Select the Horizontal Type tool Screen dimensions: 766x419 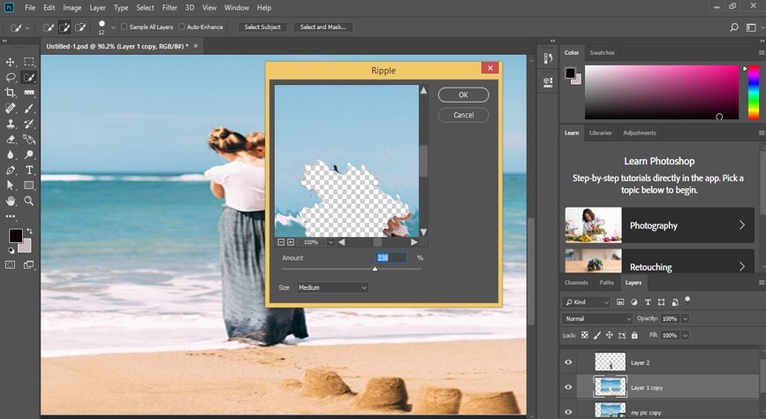click(x=29, y=170)
